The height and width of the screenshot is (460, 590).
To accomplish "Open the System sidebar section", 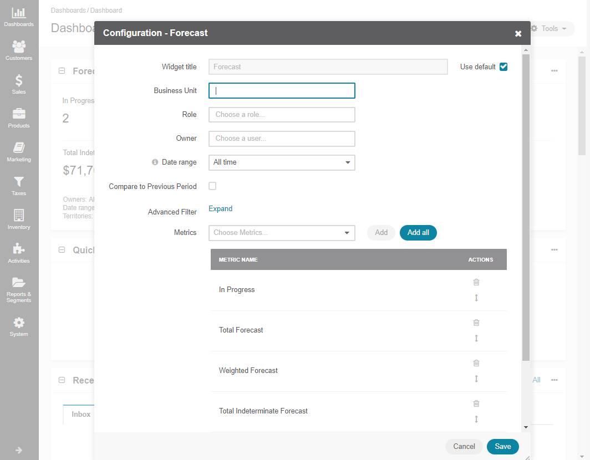I will coord(19,326).
